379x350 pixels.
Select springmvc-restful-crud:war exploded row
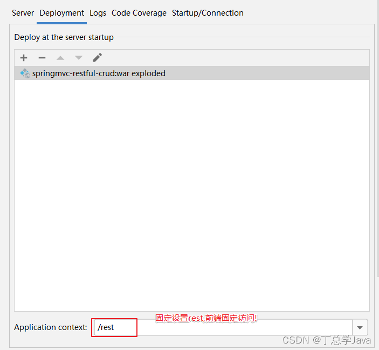(x=192, y=73)
